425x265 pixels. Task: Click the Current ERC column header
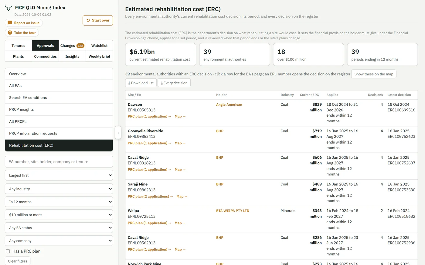coord(309,95)
